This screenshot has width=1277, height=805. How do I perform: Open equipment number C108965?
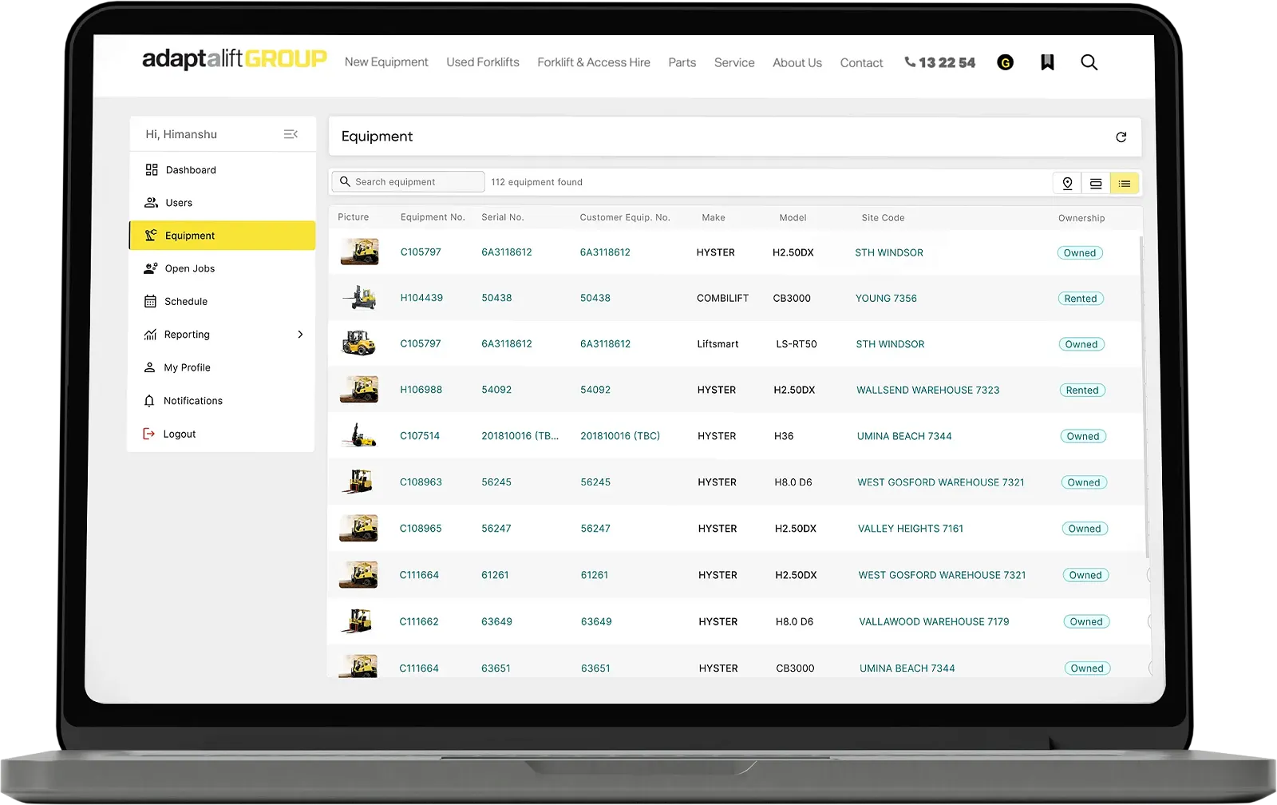pyautogui.click(x=421, y=529)
